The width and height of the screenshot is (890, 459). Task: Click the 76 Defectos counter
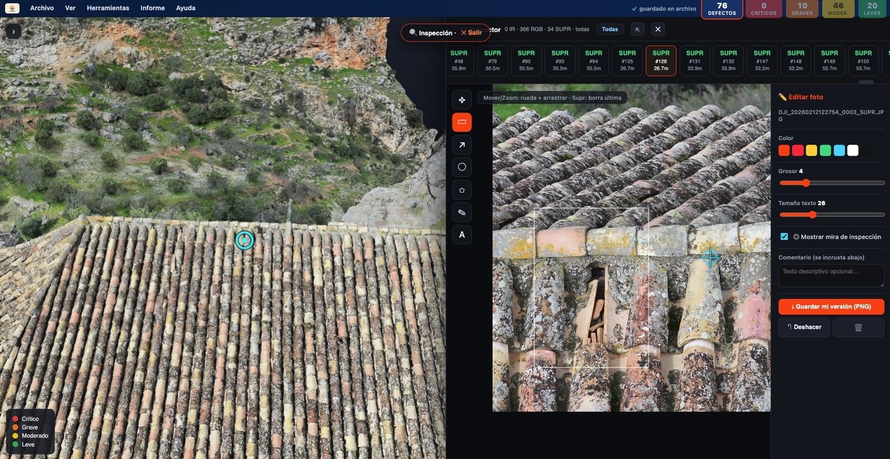click(x=722, y=9)
